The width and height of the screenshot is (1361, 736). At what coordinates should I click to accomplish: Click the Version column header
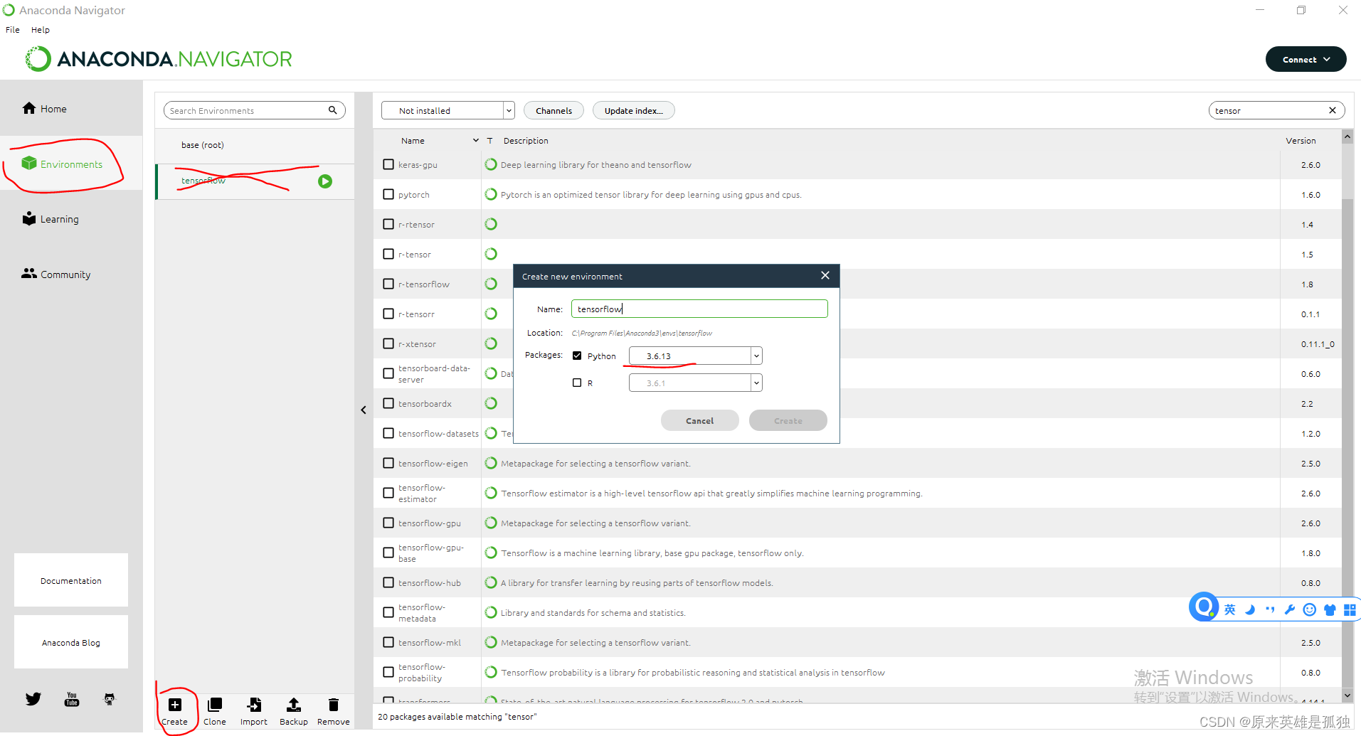pos(1301,141)
